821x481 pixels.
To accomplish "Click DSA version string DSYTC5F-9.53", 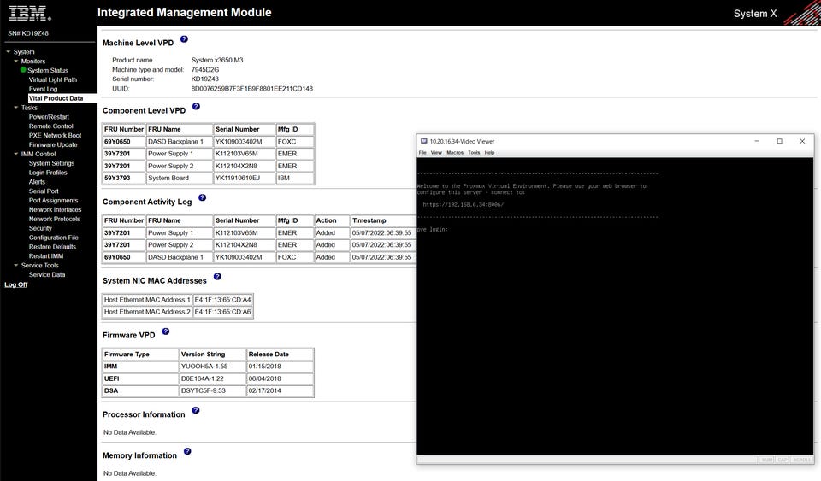I will tap(213, 390).
